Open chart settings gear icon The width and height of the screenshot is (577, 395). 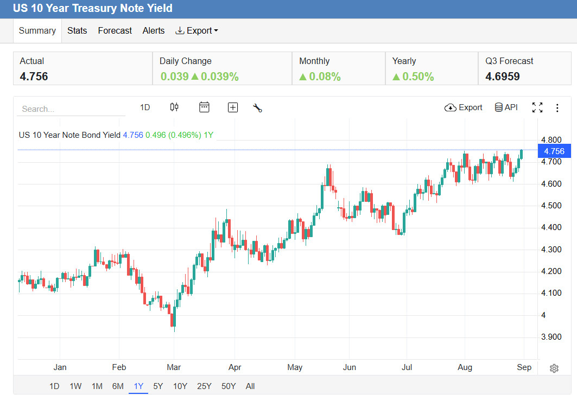point(554,368)
